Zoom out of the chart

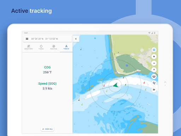[x=154, y=63]
